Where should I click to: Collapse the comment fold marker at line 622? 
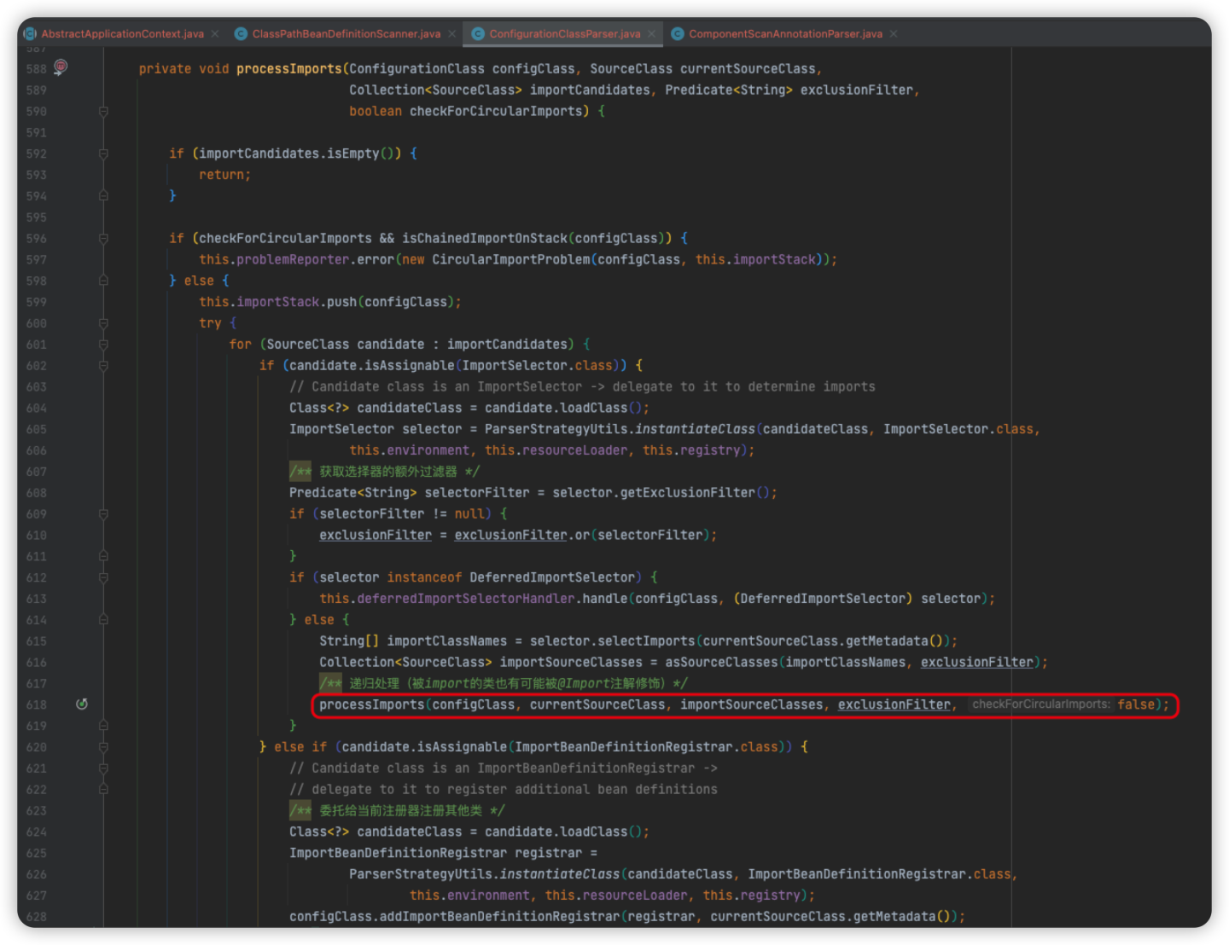pos(103,789)
